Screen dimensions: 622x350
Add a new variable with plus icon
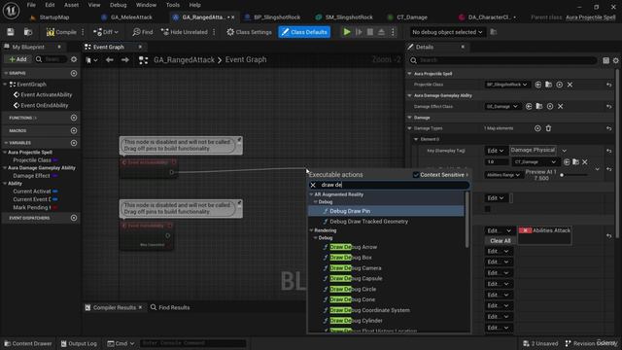point(74,143)
